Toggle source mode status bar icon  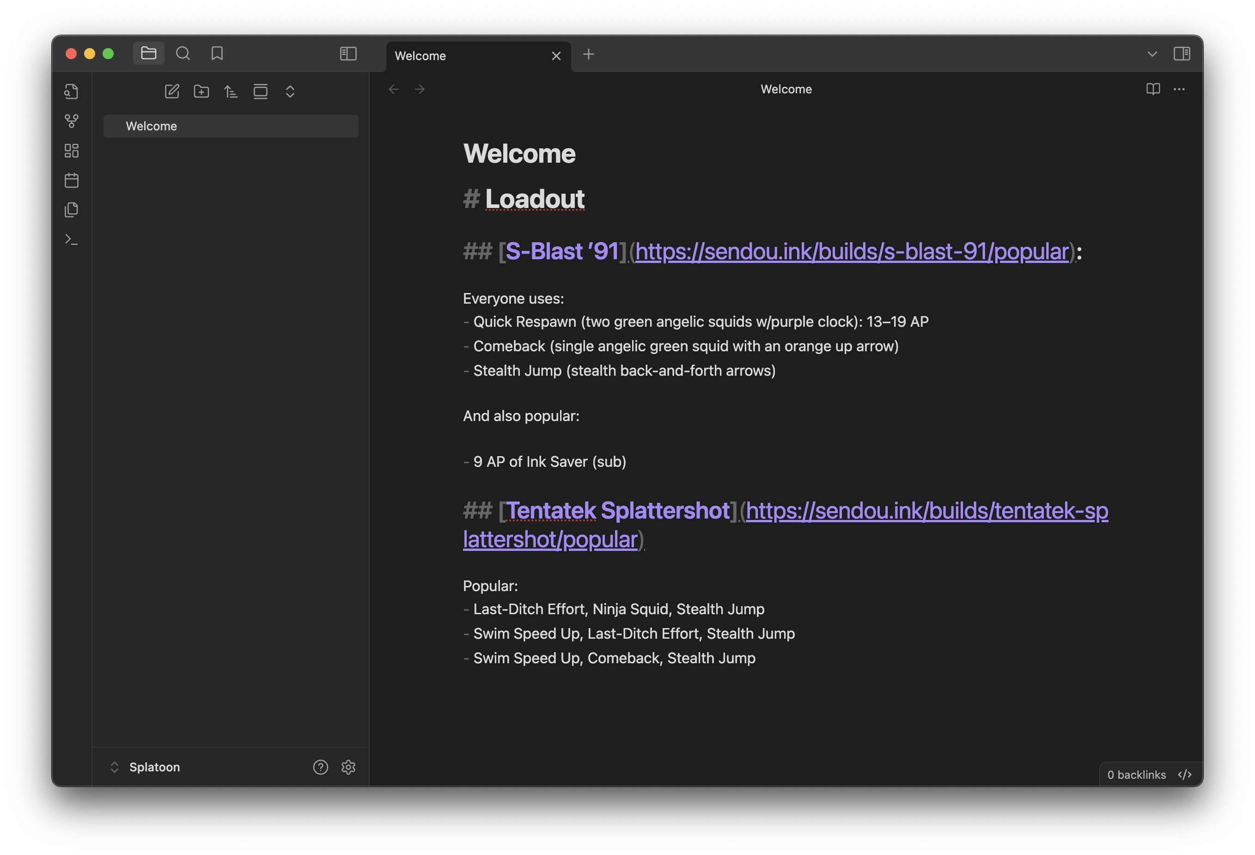1184,775
